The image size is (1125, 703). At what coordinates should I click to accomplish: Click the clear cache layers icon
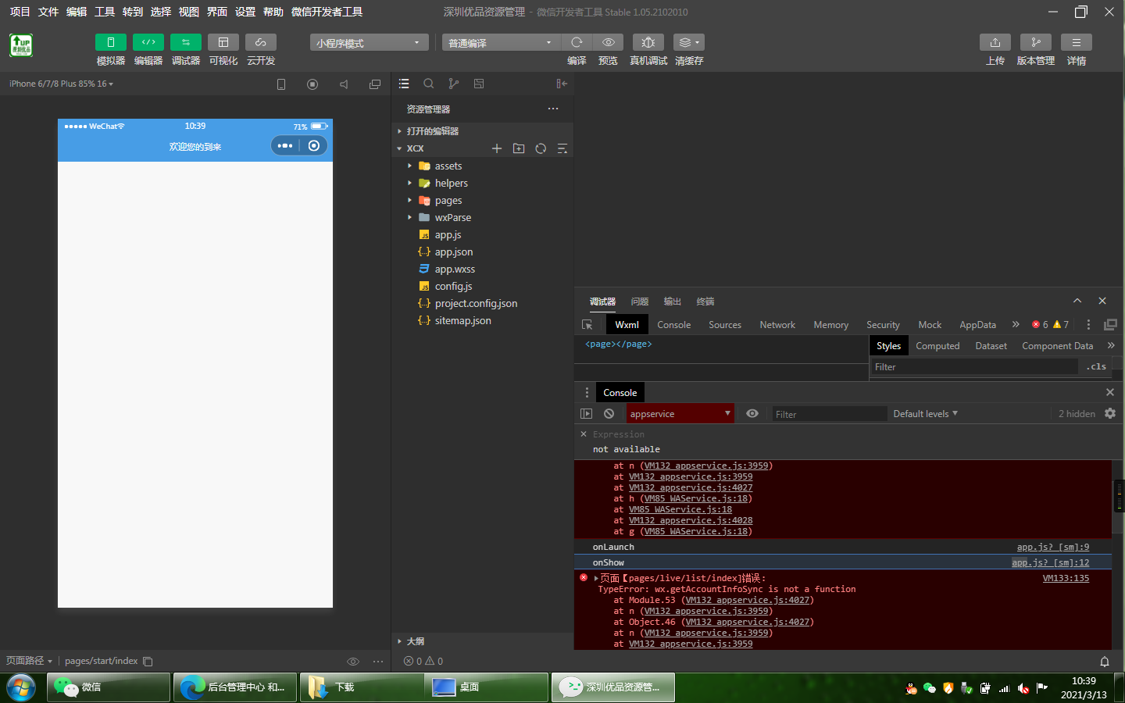point(688,42)
